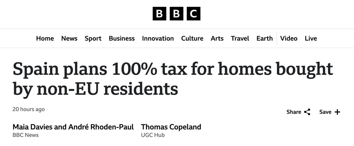Viewport: 354px width, 146px height.
Task: Go to the News section
Action: tap(69, 38)
